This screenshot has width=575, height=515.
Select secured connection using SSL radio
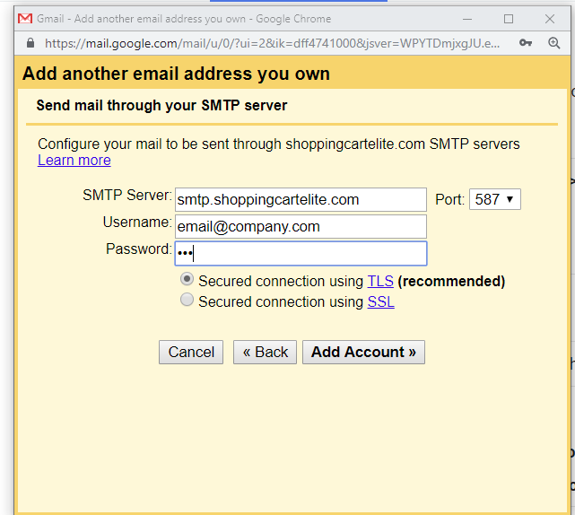(x=187, y=300)
